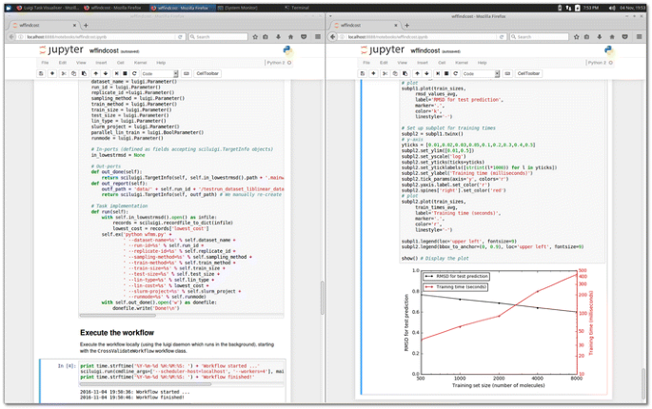
Task: Paste cell below in right notebook toolbar
Action: [405, 73]
